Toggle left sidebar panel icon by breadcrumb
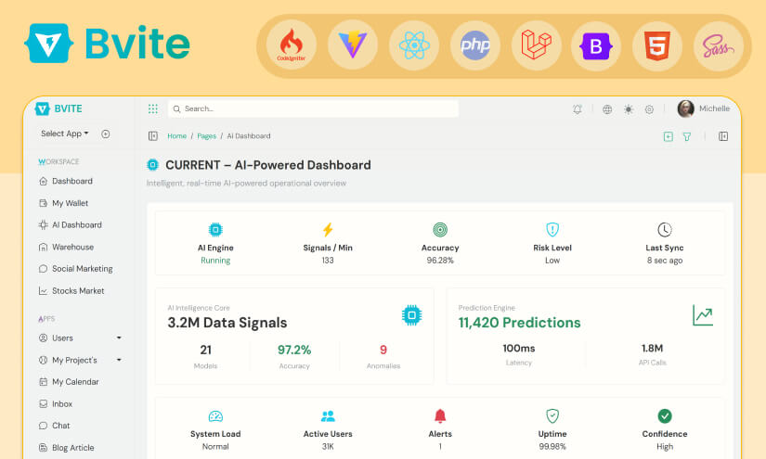The height and width of the screenshot is (459, 766). click(x=153, y=136)
